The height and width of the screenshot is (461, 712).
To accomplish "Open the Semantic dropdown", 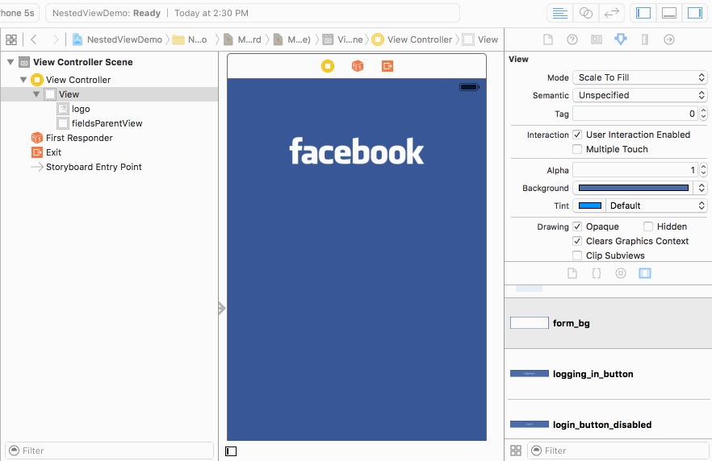I will (640, 95).
